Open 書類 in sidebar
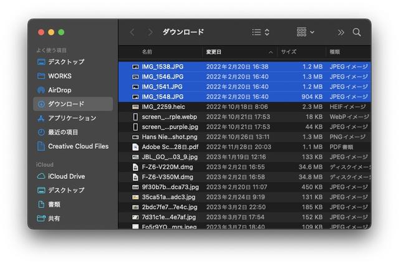 (x=73, y=204)
